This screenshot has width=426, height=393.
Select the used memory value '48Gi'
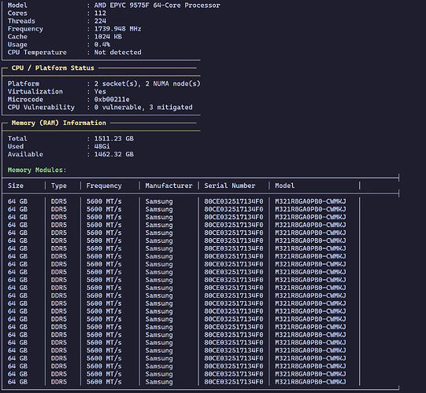click(x=102, y=146)
